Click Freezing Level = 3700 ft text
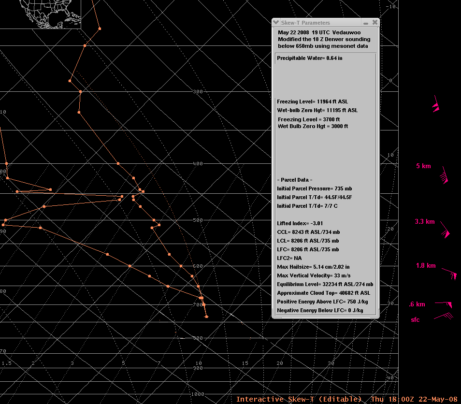The height and width of the screenshot is (404, 461). 309,119
